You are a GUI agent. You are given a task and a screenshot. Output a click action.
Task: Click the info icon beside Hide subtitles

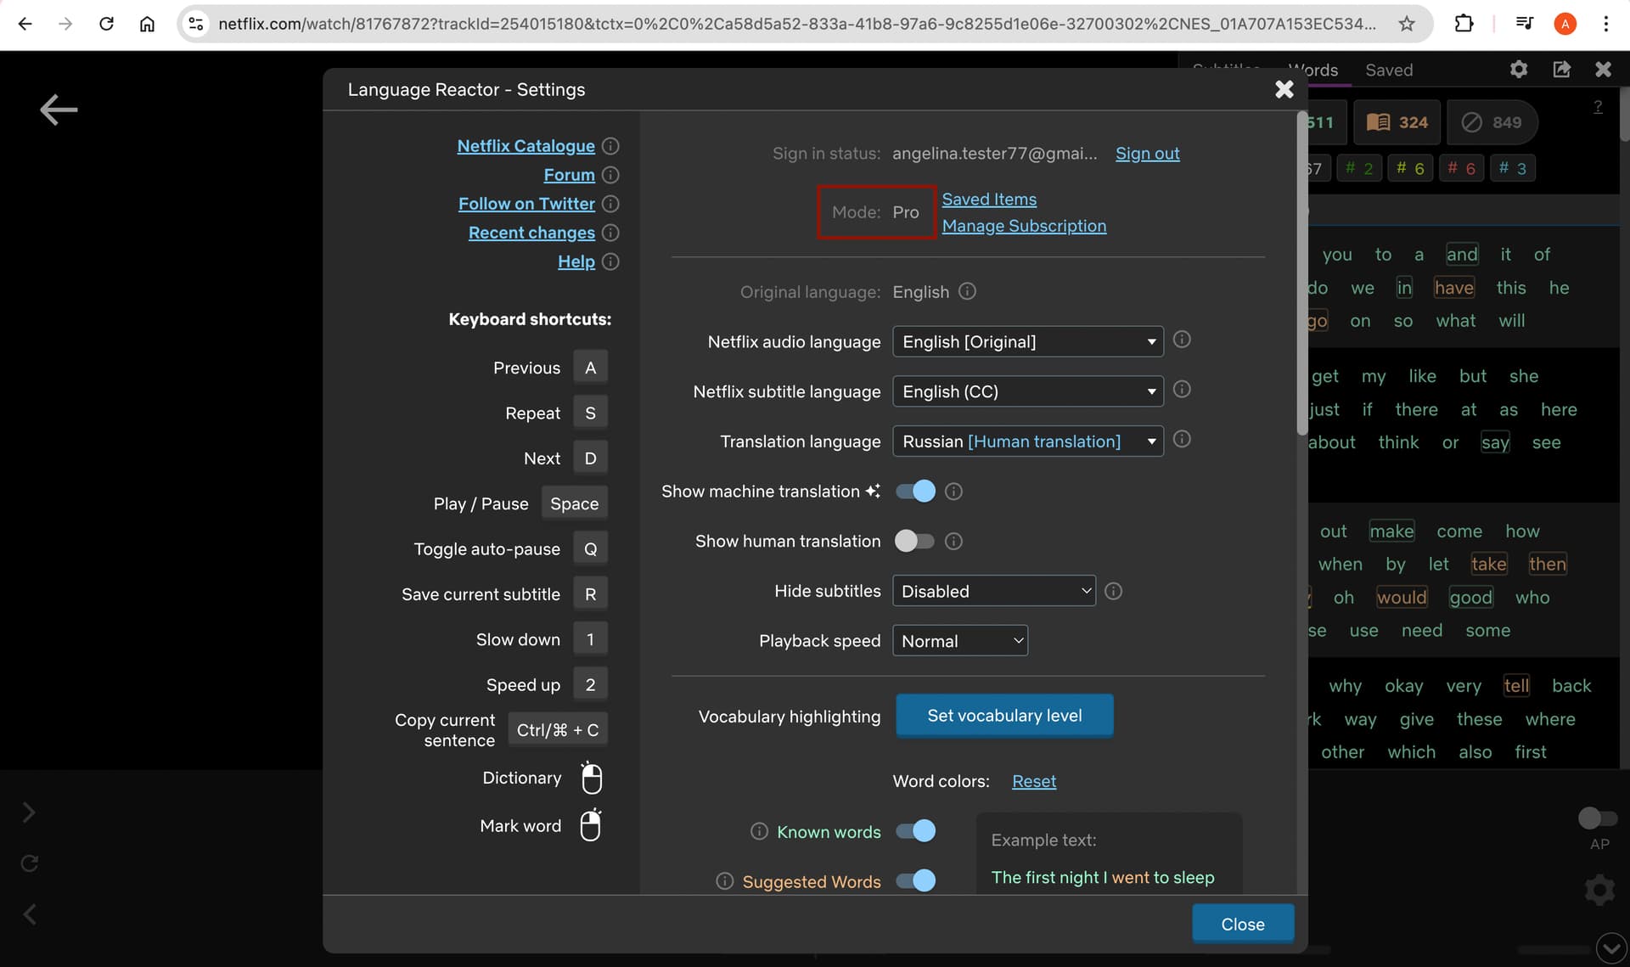pyautogui.click(x=1113, y=591)
